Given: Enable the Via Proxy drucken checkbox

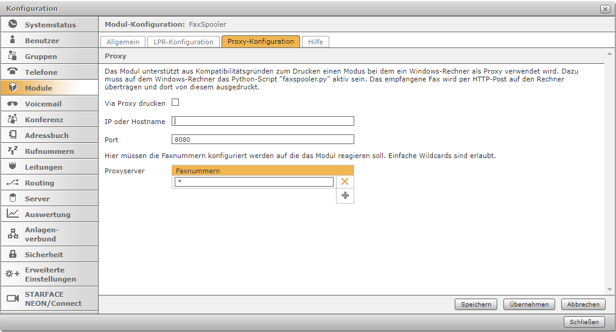Looking at the screenshot, I should point(175,103).
